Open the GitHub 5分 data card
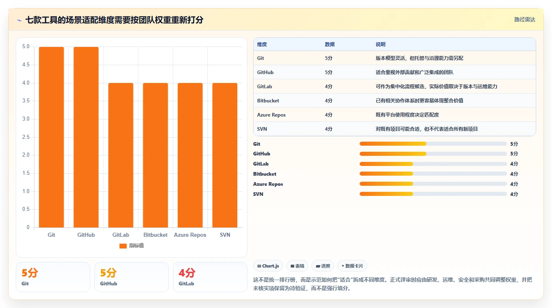 coord(132,277)
